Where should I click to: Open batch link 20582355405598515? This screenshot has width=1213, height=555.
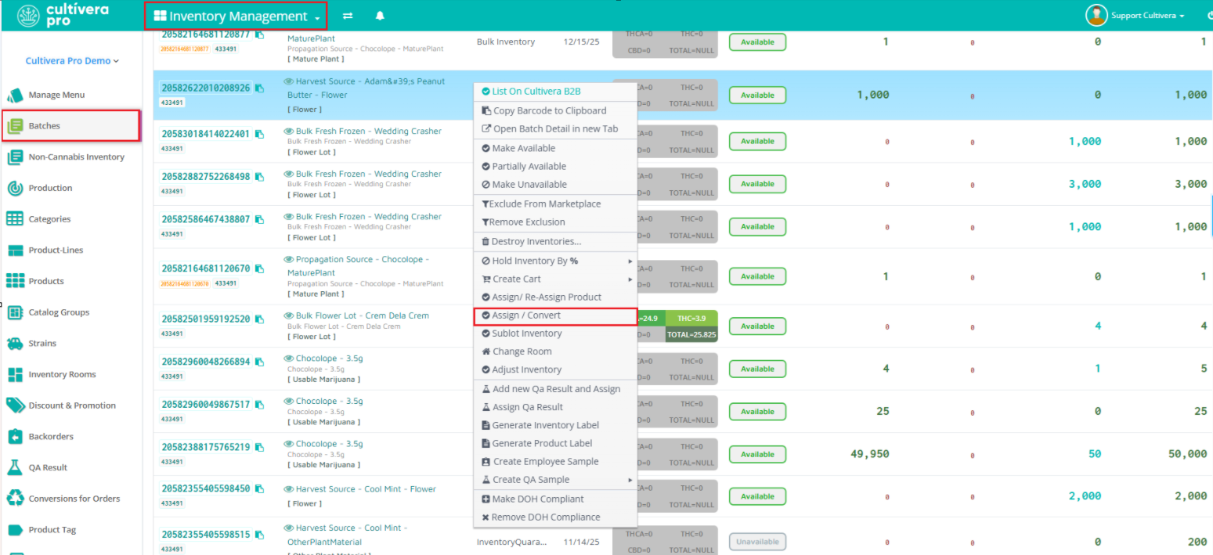pos(205,535)
